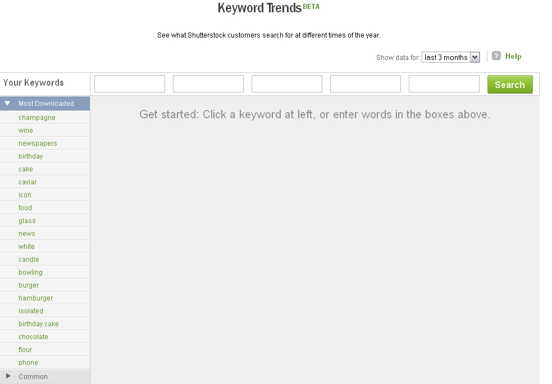This screenshot has width=552, height=384.
Task: Click the green Search button
Action: 510,84
